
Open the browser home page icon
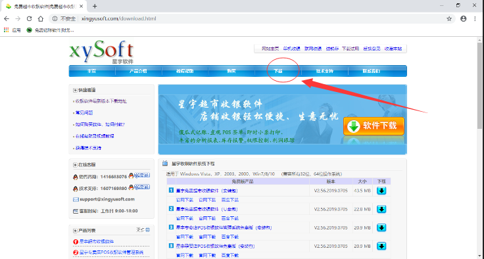pos(41,19)
